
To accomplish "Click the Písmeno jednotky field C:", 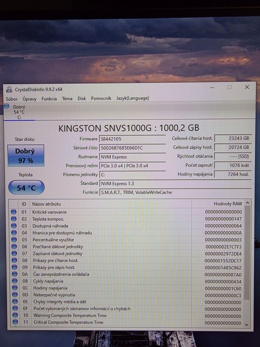I will (132, 174).
